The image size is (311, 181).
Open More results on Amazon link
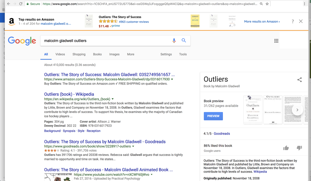[262, 22]
